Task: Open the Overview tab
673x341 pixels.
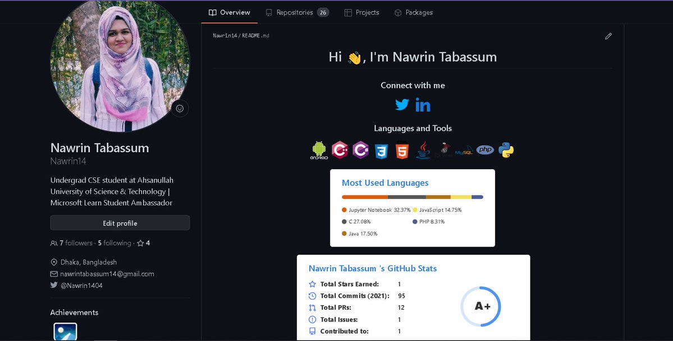Action: pos(229,12)
